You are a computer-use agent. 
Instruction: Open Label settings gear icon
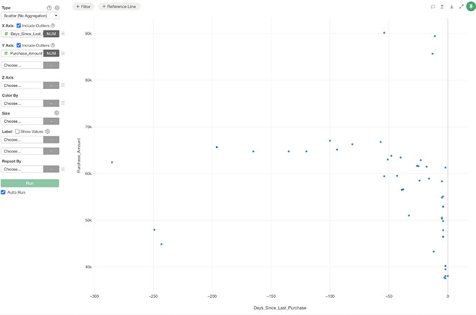[48, 130]
